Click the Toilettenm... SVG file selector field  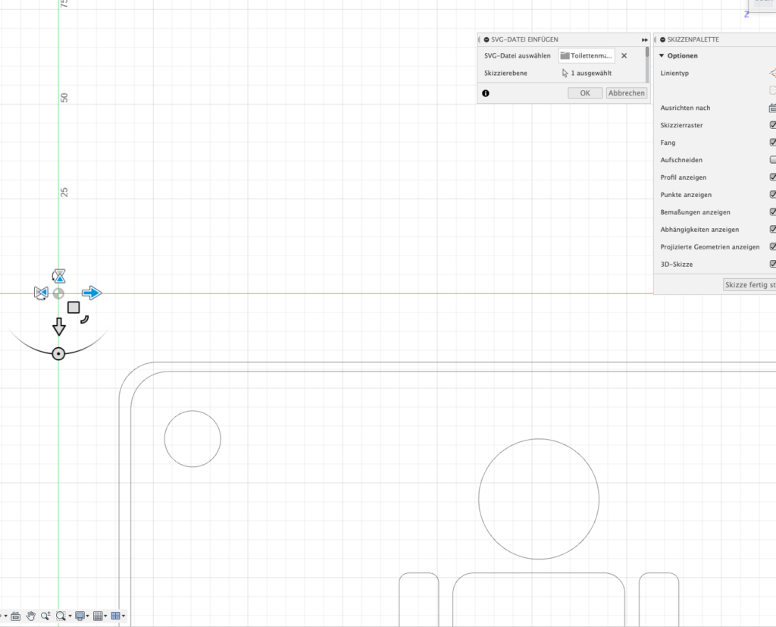pos(587,55)
